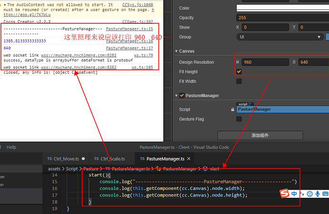
Task: Click PastureManager class icon in breadcrumb
Action: (x=158, y=169)
